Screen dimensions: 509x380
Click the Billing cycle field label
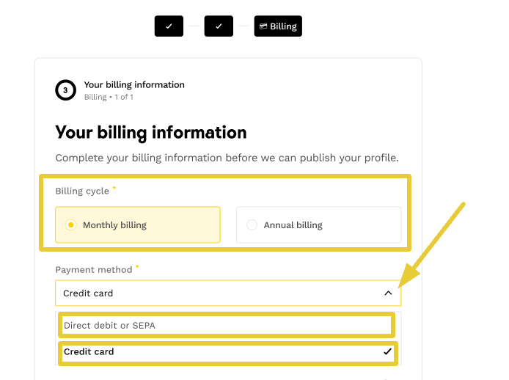(82, 191)
